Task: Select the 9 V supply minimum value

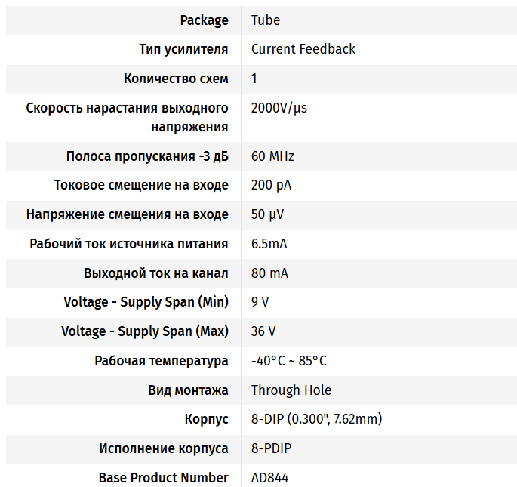Action: [x=260, y=302]
